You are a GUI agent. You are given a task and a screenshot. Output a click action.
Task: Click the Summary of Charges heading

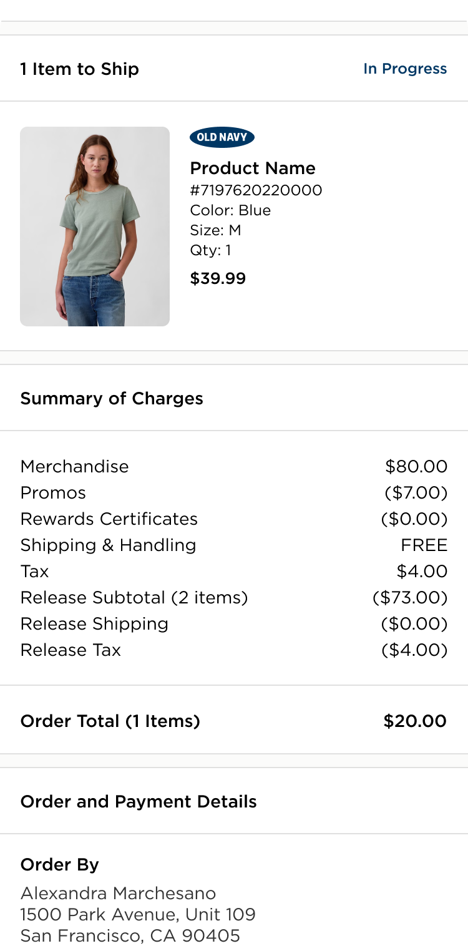pyautogui.click(x=112, y=399)
